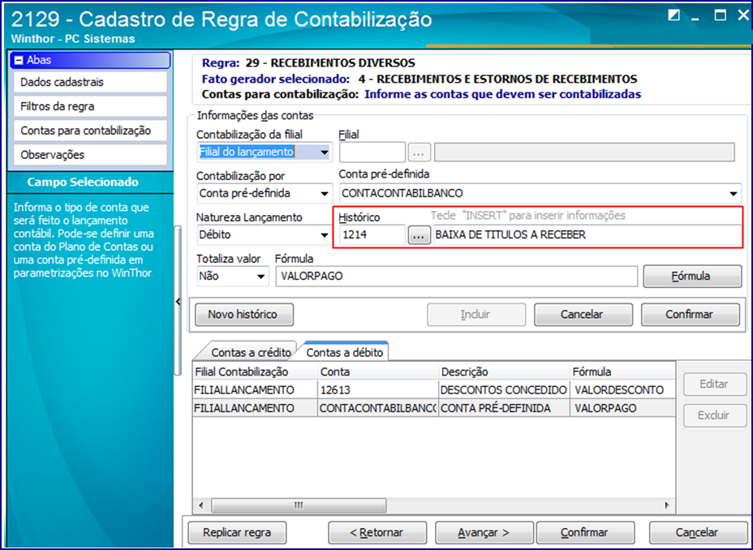The height and width of the screenshot is (550, 753).
Task: Click the Editar button
Action: 715,384
